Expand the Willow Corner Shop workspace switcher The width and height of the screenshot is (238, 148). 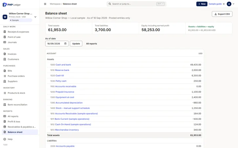point(35,17)
